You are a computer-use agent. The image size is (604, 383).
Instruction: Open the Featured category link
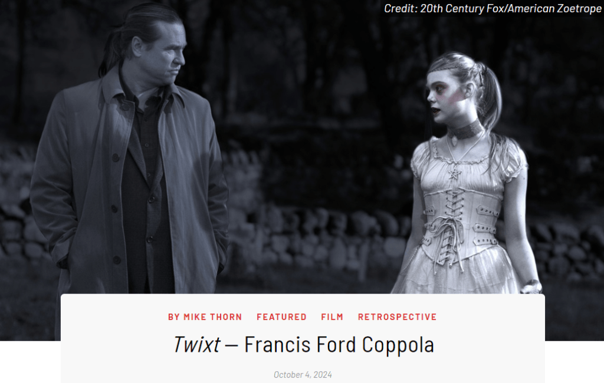[281, 317]
